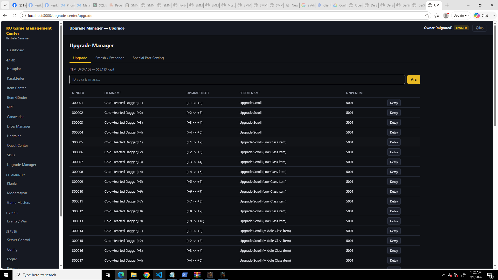Click the taskbar search box
This screenshot has height=280, width=498.
57,275
